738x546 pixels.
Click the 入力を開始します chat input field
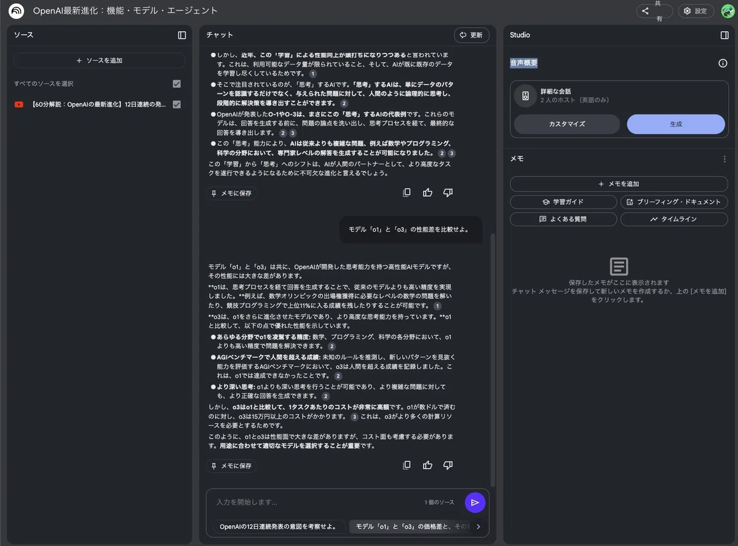pyautogui.click(x=317, y=502)
